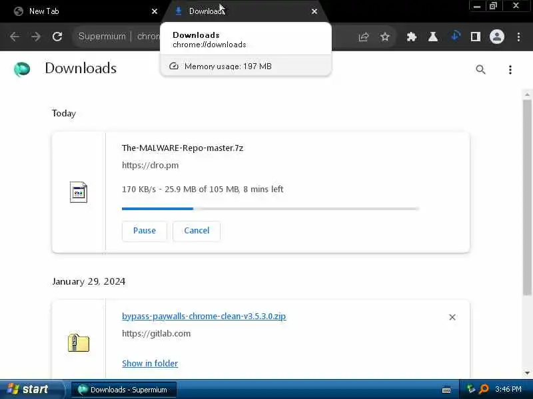Share this page icon in address bar
Image resolution: width=533 pixels, height=399 pixels.
[363, 37]
